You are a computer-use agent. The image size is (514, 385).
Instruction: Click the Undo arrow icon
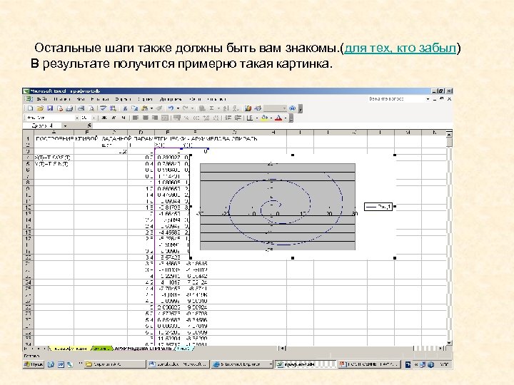[171, 108]
